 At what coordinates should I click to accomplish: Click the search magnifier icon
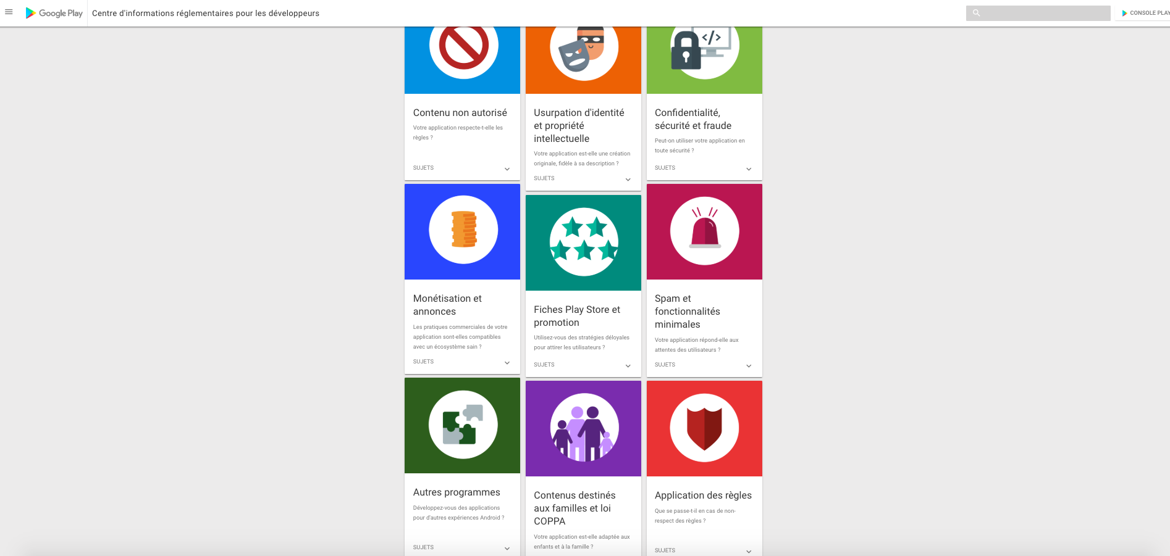click(x=977, y=13)
